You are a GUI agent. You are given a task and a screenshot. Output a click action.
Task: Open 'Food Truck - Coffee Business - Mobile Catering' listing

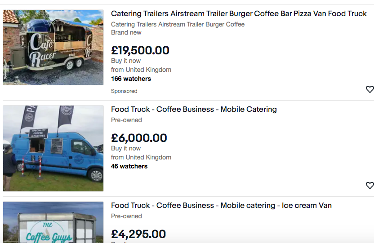point(194,109)
